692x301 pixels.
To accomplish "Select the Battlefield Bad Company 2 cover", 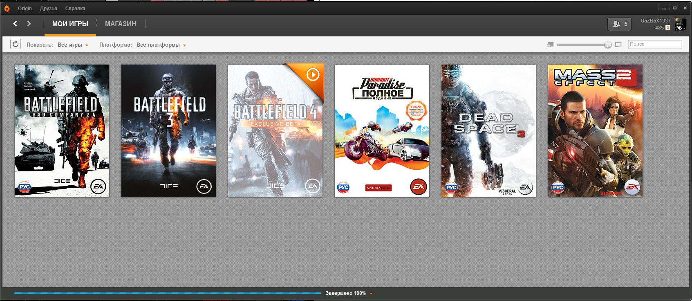I will 62,131.
